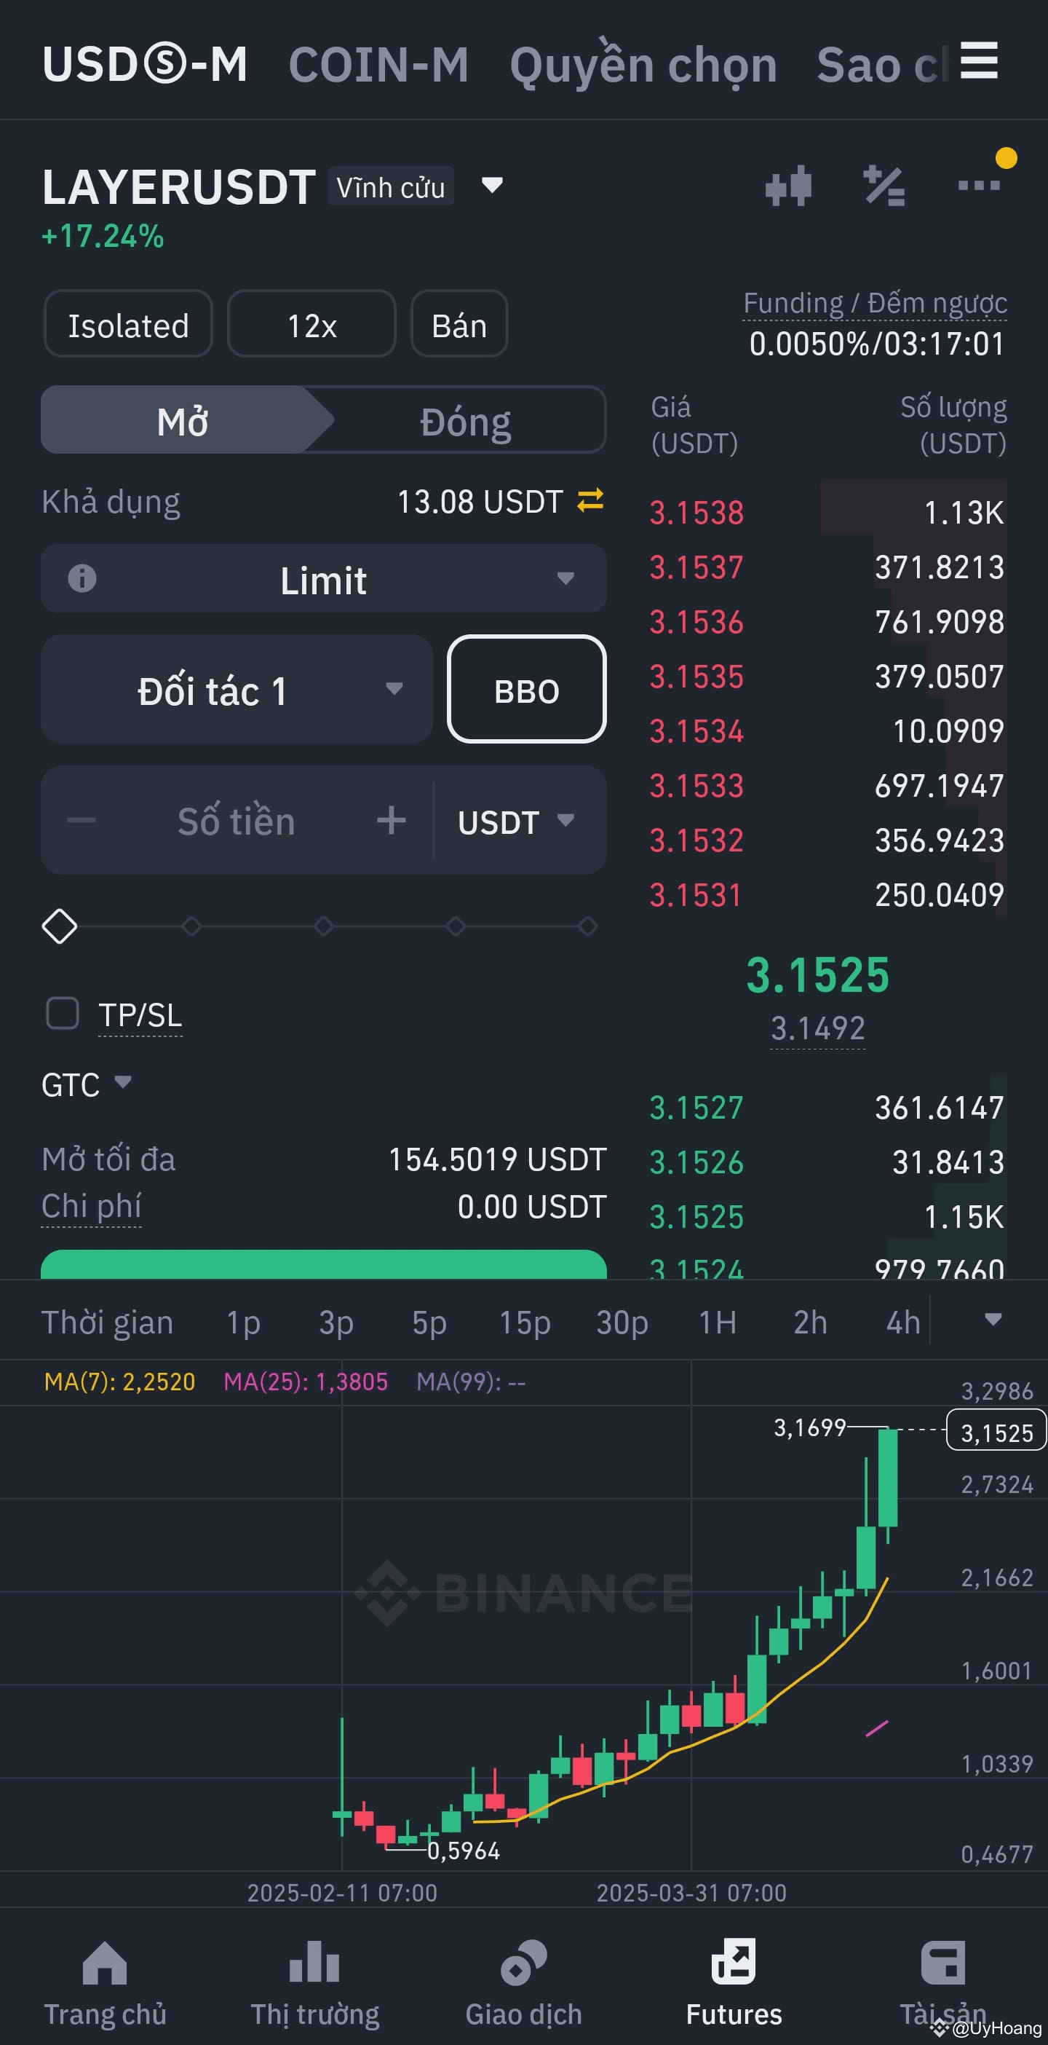Open the hamburger menu icon

tap(978, 61)
